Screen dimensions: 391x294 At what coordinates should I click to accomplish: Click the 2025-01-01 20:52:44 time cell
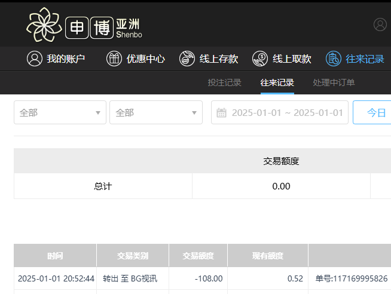tap(56, 278)
